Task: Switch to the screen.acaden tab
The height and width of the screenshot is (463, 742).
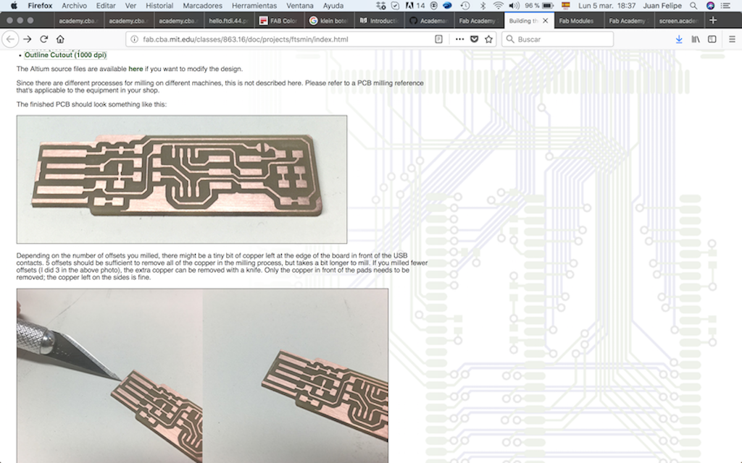Action: (x=678, y=20)
